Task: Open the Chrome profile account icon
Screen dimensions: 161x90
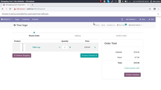Action: point(154,9)
